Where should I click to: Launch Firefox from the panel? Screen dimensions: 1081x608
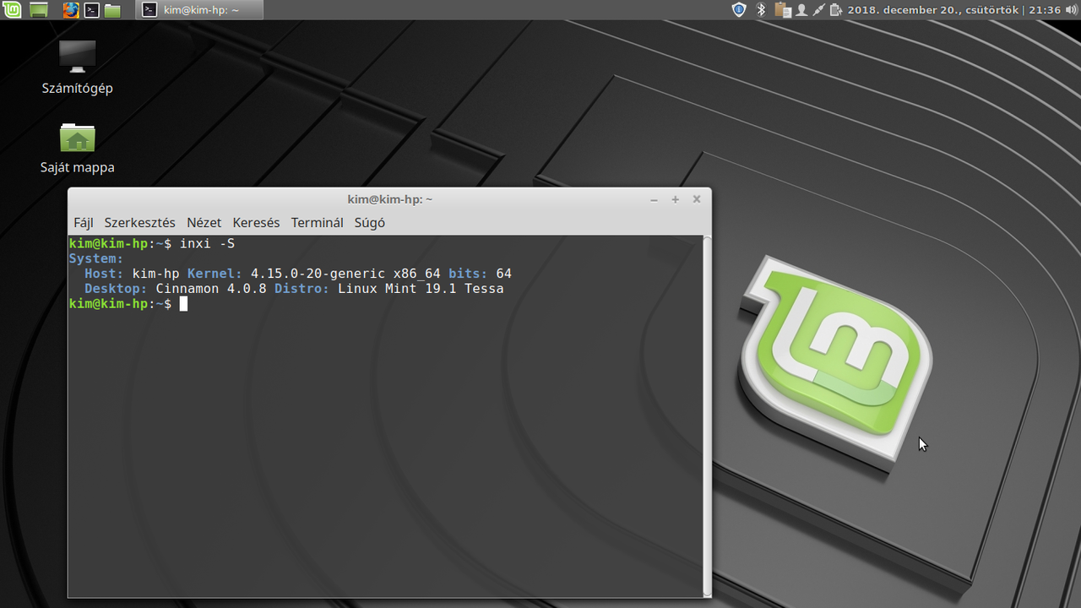pyautogui.click(x=71, y=10)
